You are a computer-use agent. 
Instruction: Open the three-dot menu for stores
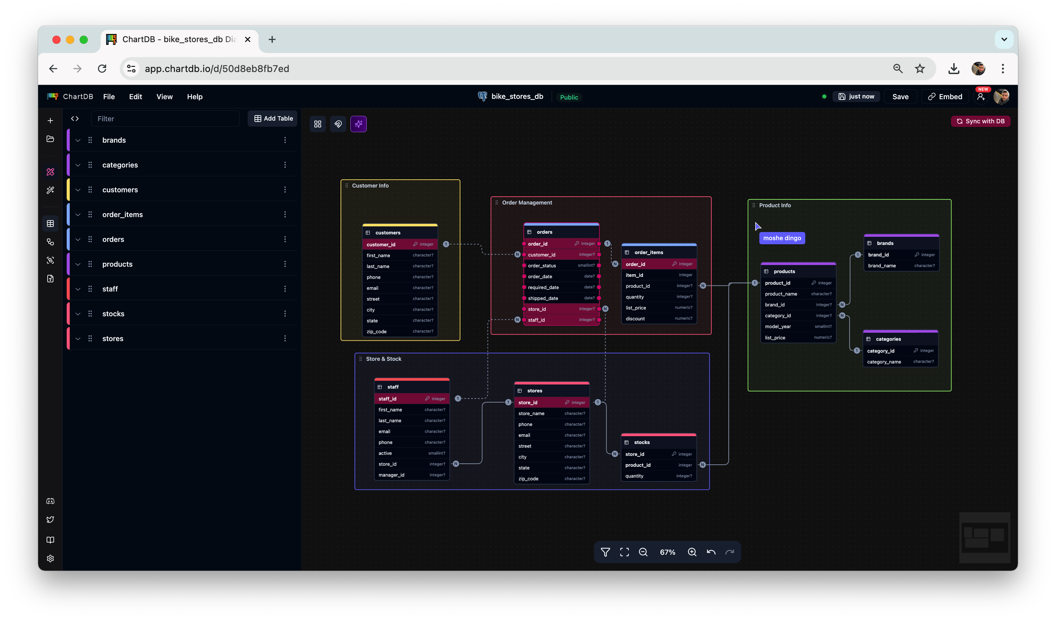285,339
